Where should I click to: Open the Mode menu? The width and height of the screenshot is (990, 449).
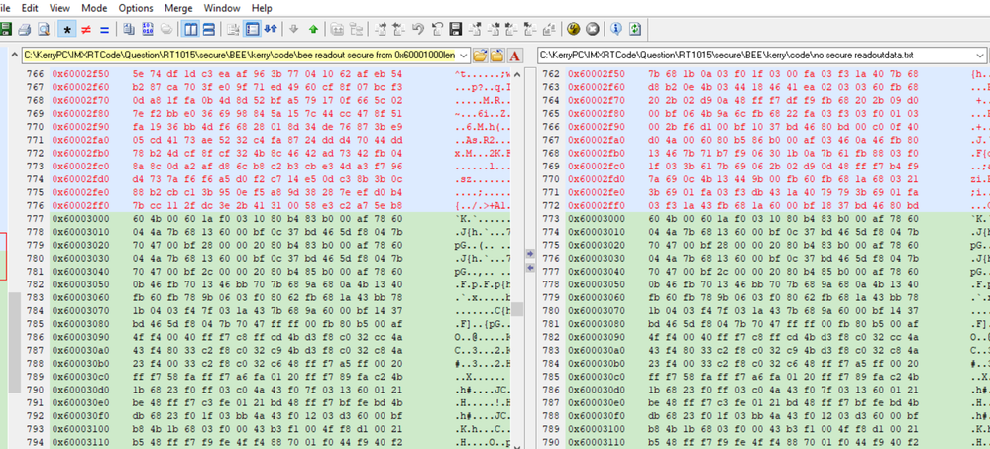click(x=95, y=8)
